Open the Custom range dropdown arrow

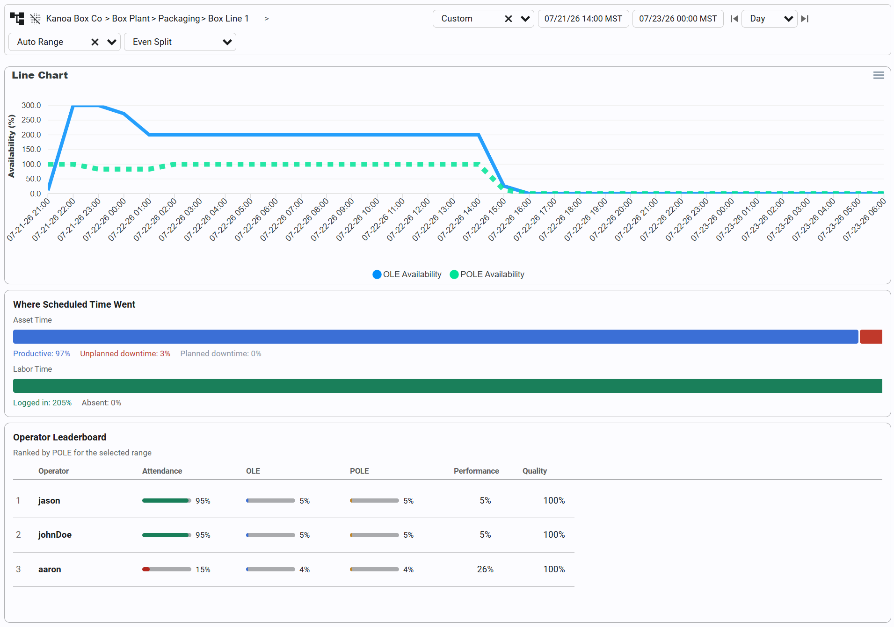tap(525, 19)
